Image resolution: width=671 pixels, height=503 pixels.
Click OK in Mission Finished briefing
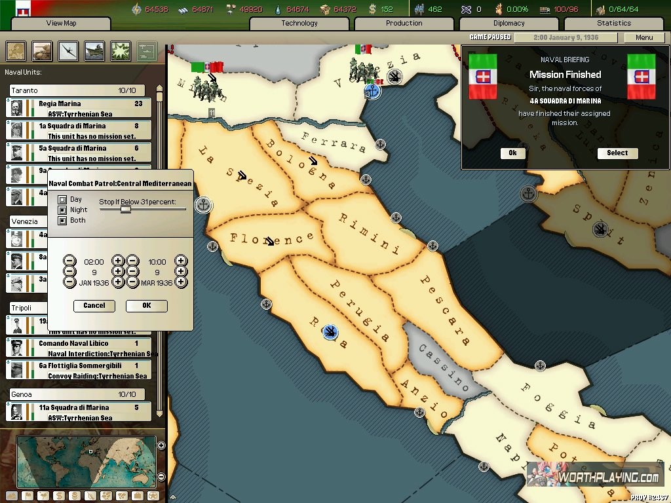[x=512, y=153]
